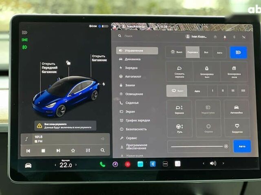Open the purple camera app icon

[x=115, y=164]
